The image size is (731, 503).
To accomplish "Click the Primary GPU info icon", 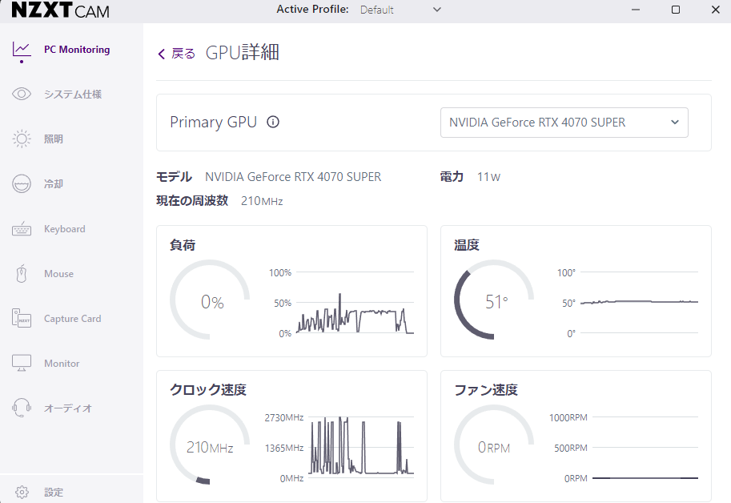I will (272, 122).
